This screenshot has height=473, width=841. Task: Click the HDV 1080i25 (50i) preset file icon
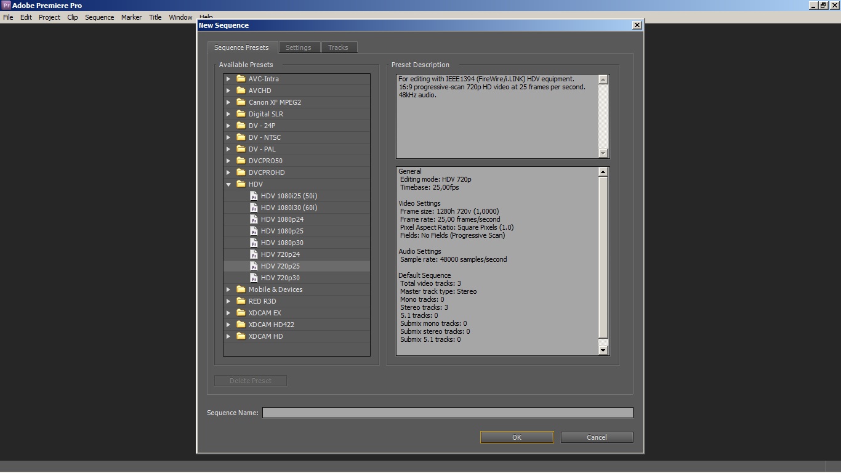pos(254,196)
